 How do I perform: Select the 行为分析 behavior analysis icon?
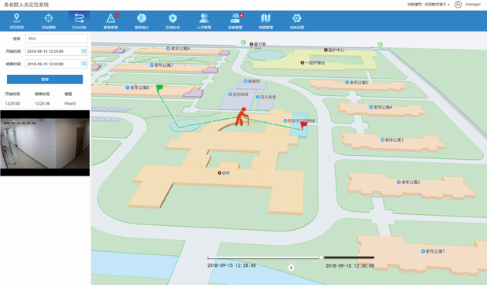pos(80,21)
